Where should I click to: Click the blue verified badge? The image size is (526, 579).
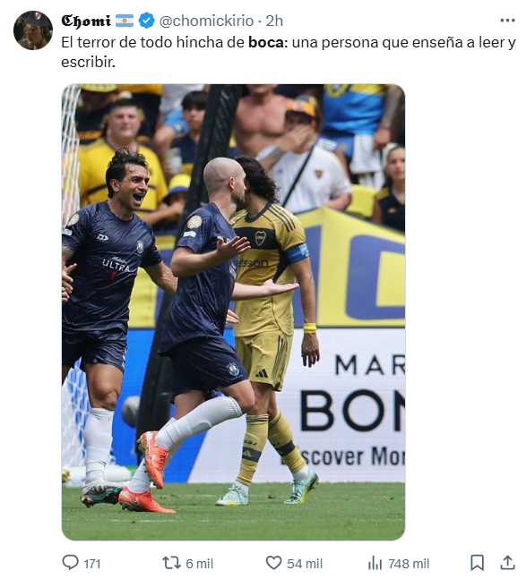tap(146, 21)
